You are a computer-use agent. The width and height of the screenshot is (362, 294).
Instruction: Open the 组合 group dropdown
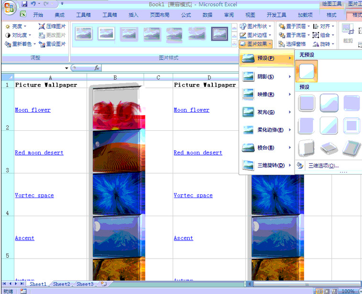point(323,35)
